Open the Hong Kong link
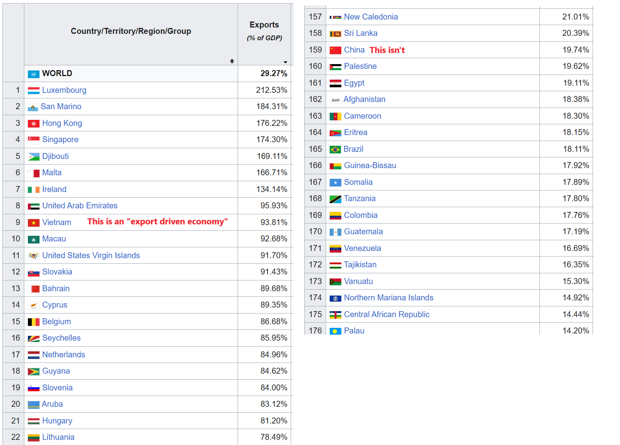Viewport: 620px width, 445px height. [62, 123]
